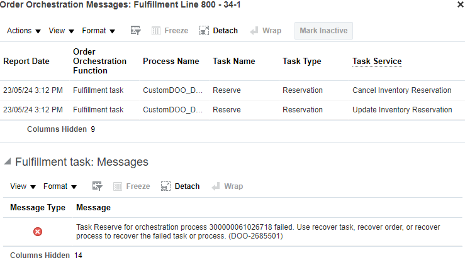465x258 pixels.
Task: Click the Report Date column header
Action: pyautogui.click(x=26, y=62)
